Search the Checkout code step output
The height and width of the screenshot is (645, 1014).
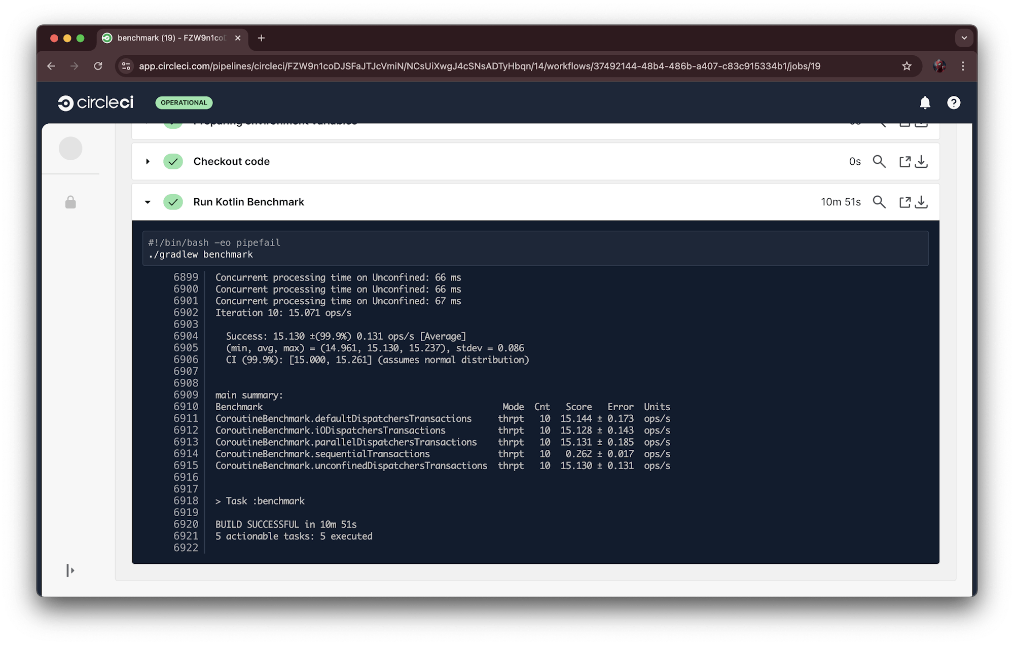click(880, 161)
